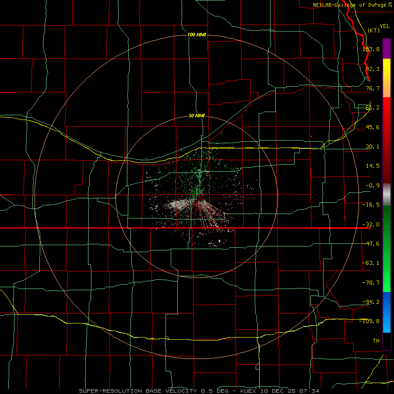Click the -78.7 velocity scale value

point(371,283)
